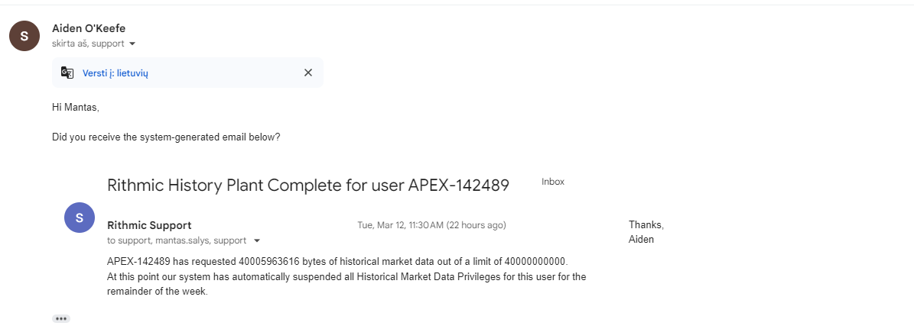The width and height of the screenshot is (914, 329).
Task: Click the 'to support, mantas.salys, support' recipient line
Action: (177, 240)
